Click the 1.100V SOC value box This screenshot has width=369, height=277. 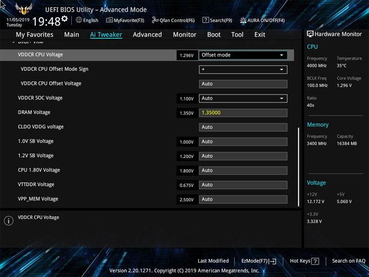tap(187, 98)
